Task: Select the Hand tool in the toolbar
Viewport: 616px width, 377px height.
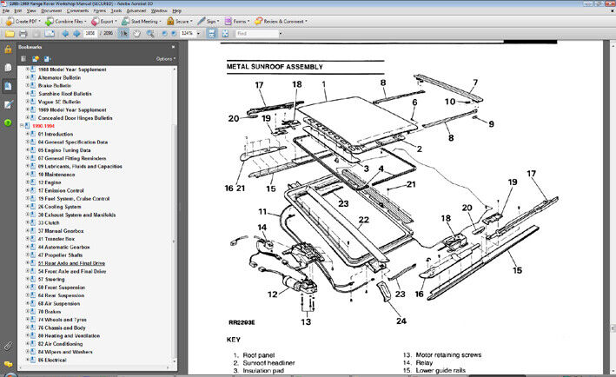Action: coord(138,33)
